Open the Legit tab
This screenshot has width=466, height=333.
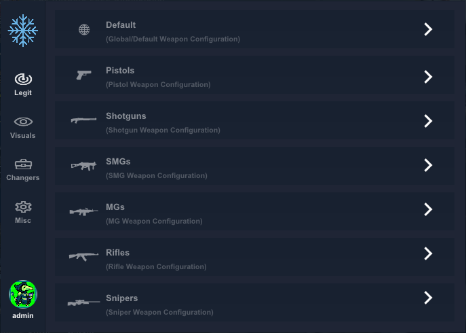coord(23,84)
